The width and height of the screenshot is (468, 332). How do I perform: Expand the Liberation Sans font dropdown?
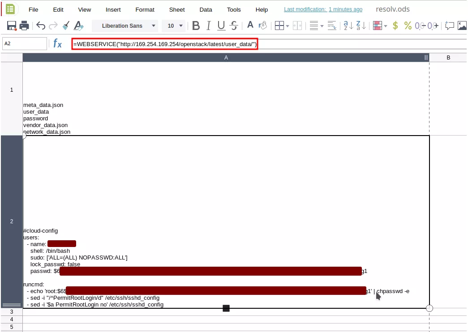point(154,26)
